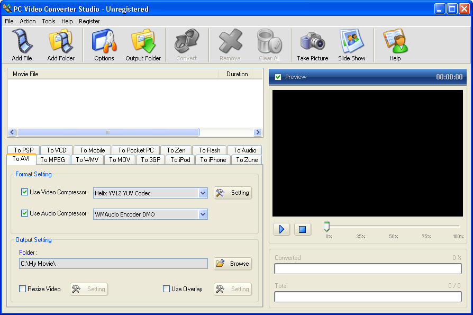Enable the Use Overlay checkbox
This screenshot has height=315, width=473.
(166, 289)
